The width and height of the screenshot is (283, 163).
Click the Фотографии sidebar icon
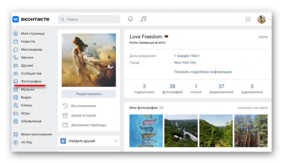point(16,81)
